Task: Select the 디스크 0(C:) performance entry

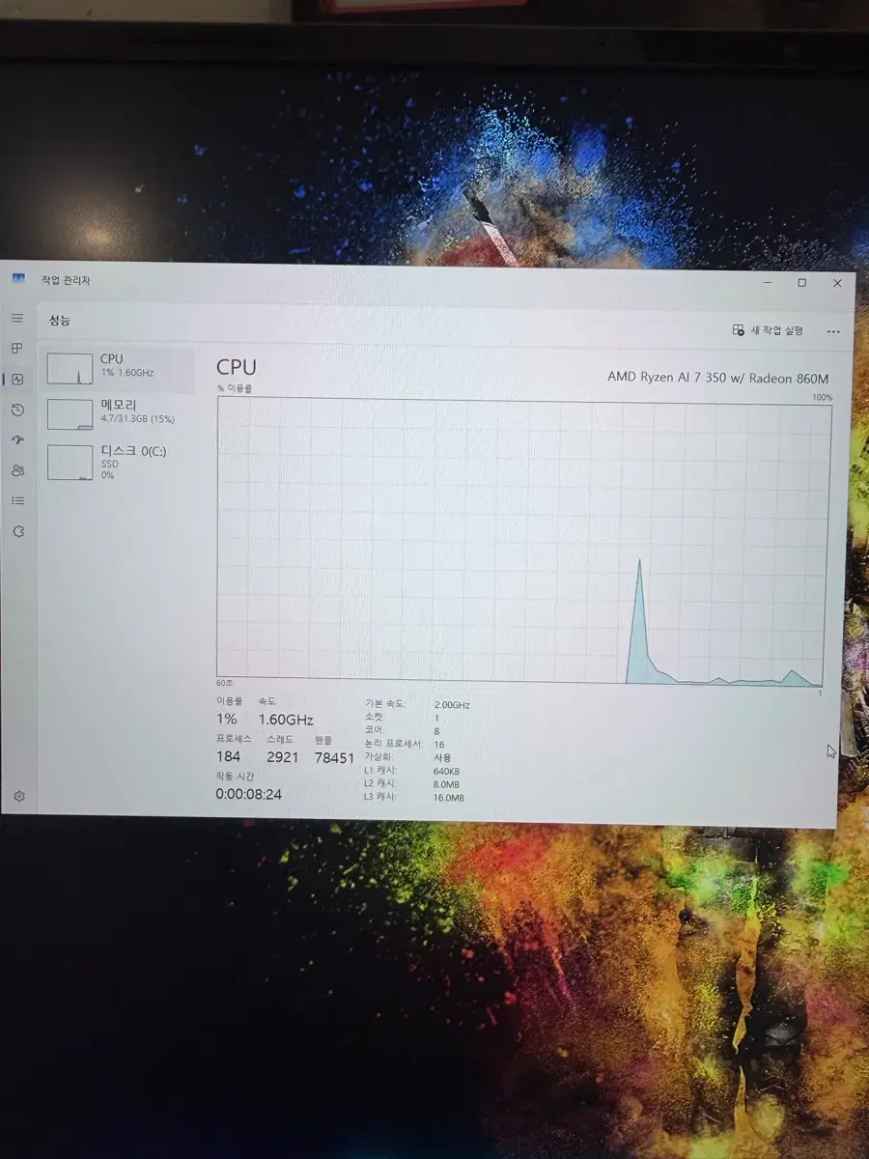Action: tap(117, 462)
